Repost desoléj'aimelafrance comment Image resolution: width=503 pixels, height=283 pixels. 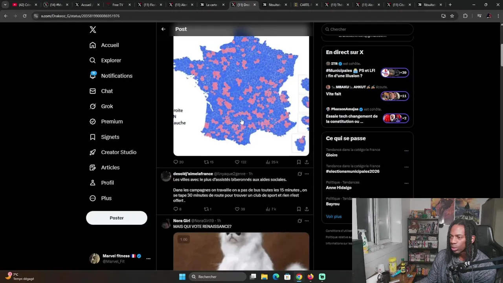click(x=207, y=209)
